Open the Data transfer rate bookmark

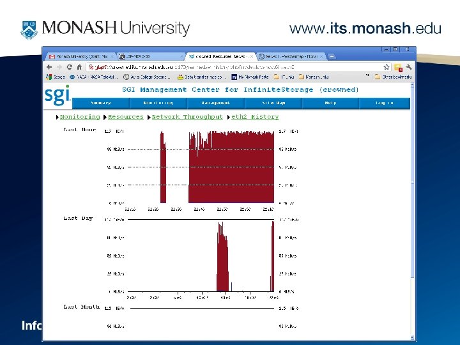(202, 77)
